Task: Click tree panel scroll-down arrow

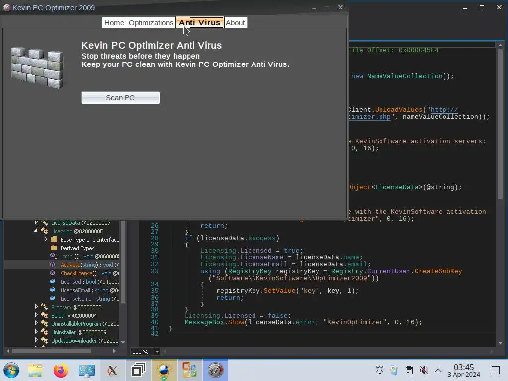Action: 123,342
